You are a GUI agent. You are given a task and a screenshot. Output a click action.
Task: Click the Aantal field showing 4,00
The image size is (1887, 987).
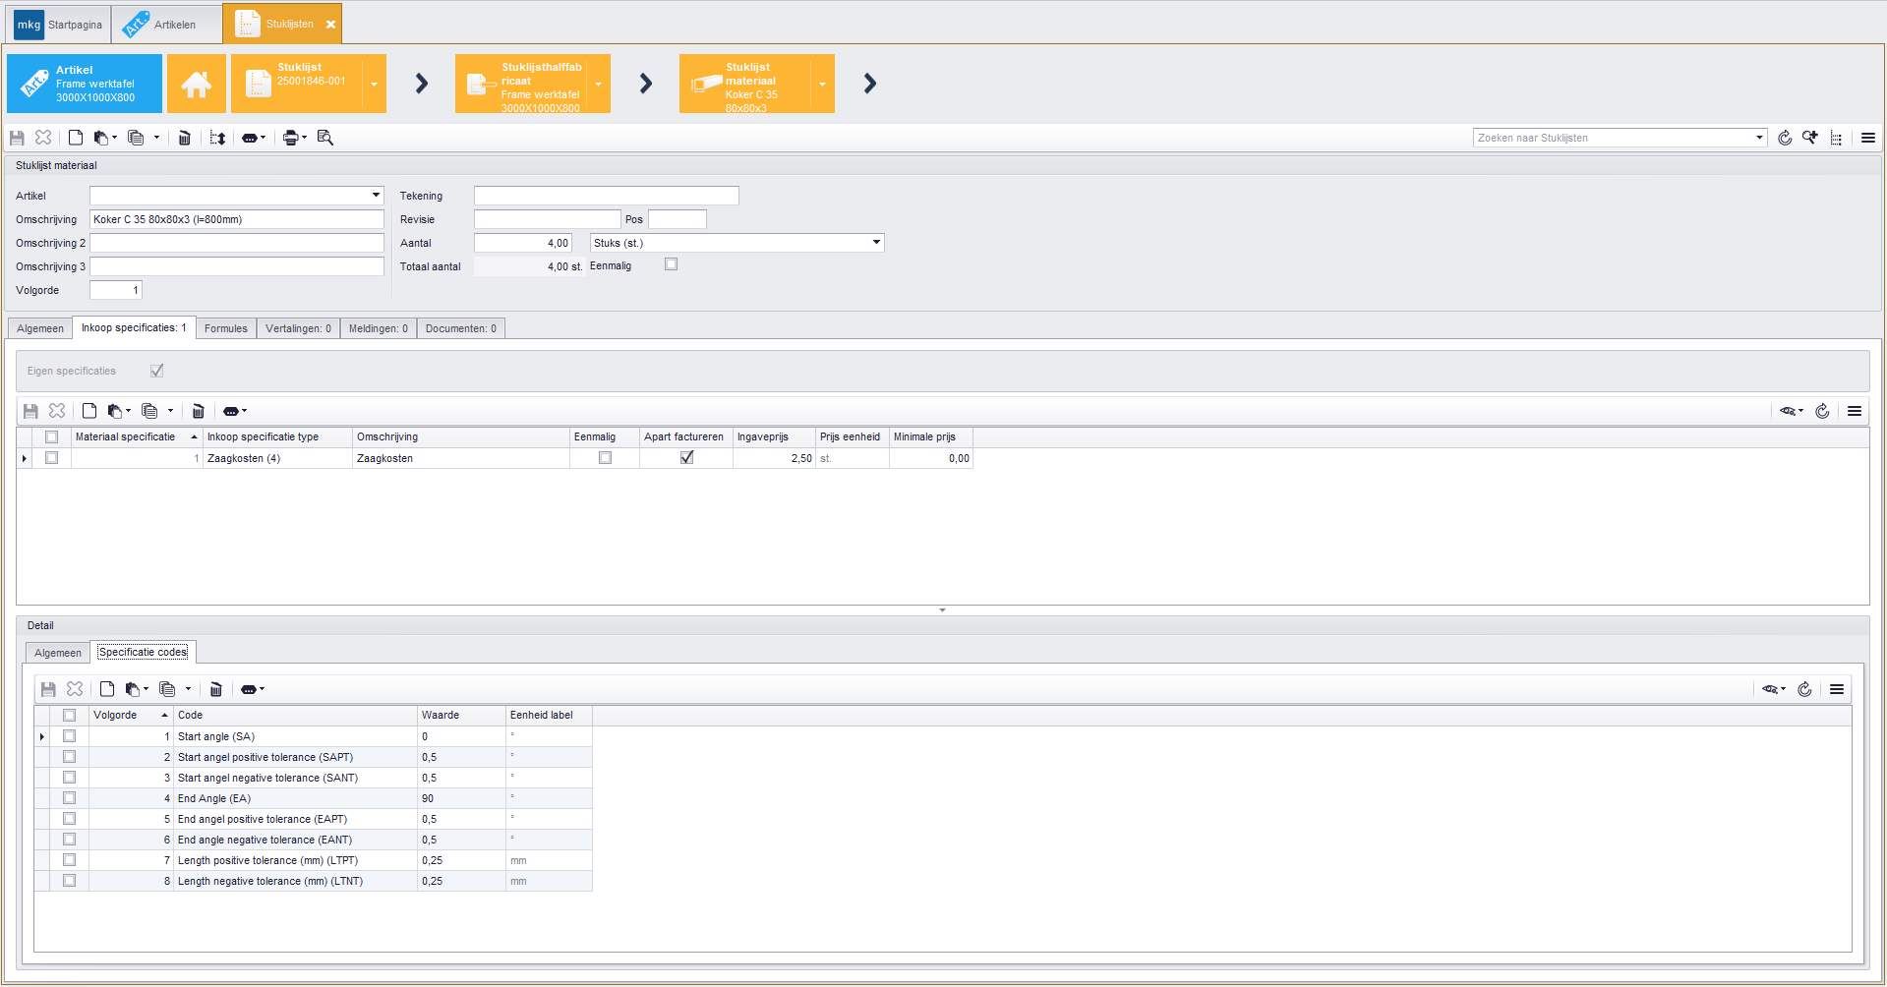coord(523,243)
